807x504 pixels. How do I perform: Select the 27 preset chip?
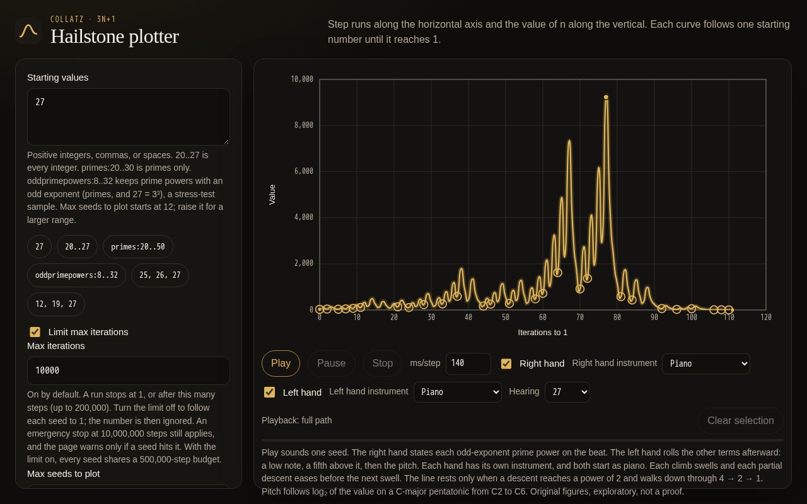[x=39, y=247]
